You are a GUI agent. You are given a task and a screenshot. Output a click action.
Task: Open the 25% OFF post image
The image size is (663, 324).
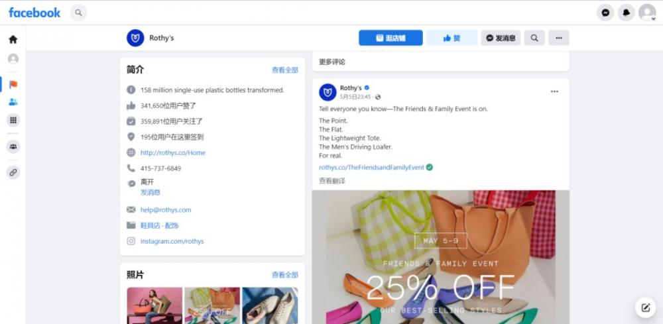pos(441,257)
